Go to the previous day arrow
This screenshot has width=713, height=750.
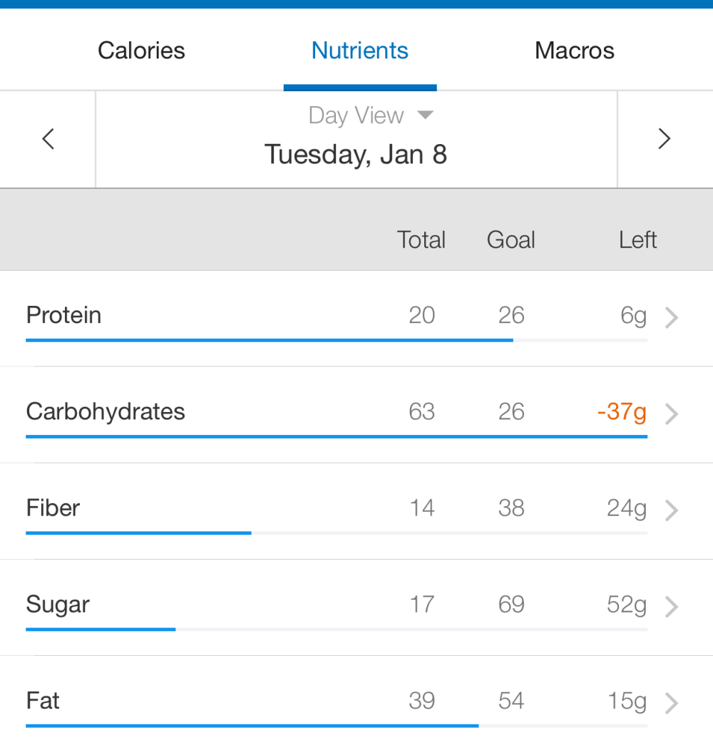point(48,138)
